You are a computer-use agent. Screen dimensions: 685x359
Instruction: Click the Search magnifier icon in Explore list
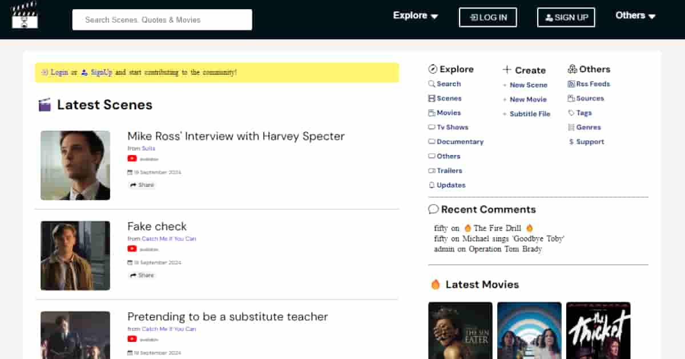coord(432,84)
